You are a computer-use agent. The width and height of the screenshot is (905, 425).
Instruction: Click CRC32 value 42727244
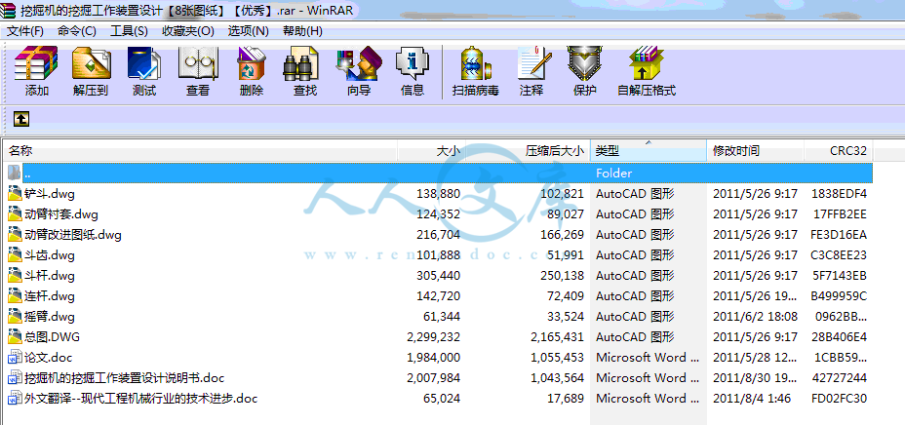[x=839, y=378]
